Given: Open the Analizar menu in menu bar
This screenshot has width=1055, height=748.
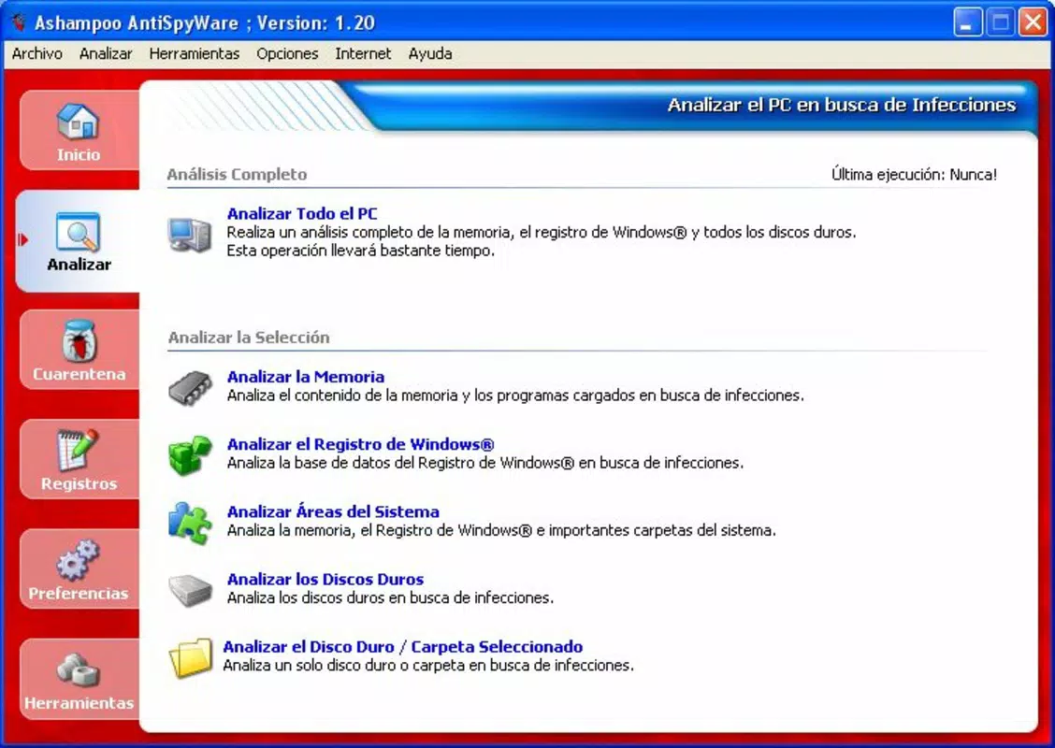Looking at the screenshot, I should point(106,54).
